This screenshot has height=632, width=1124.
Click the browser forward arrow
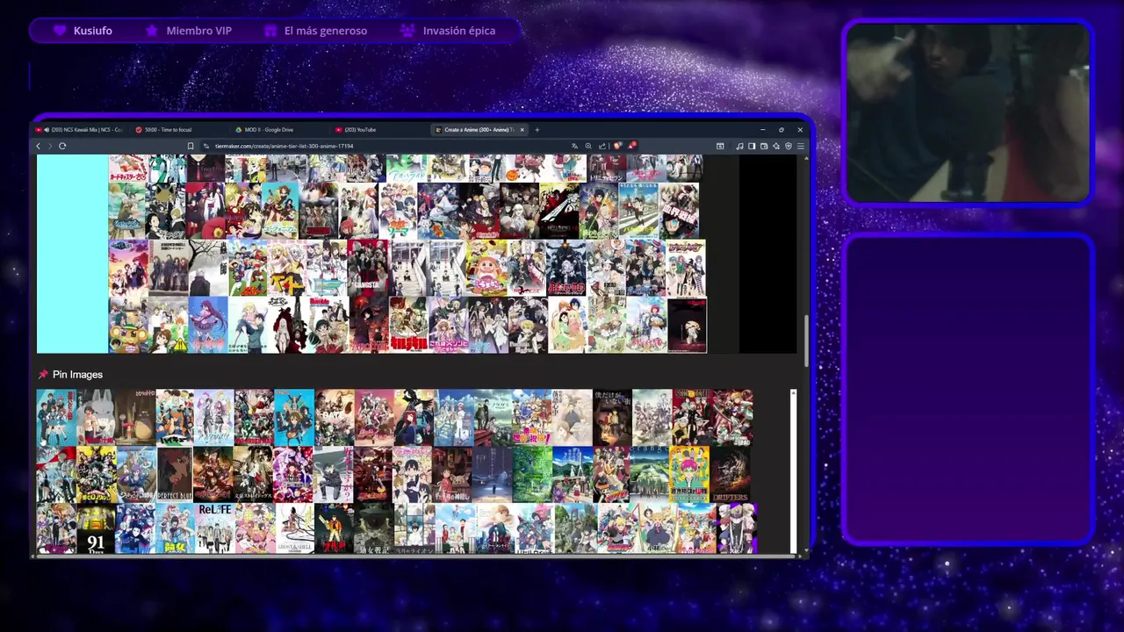50,146
